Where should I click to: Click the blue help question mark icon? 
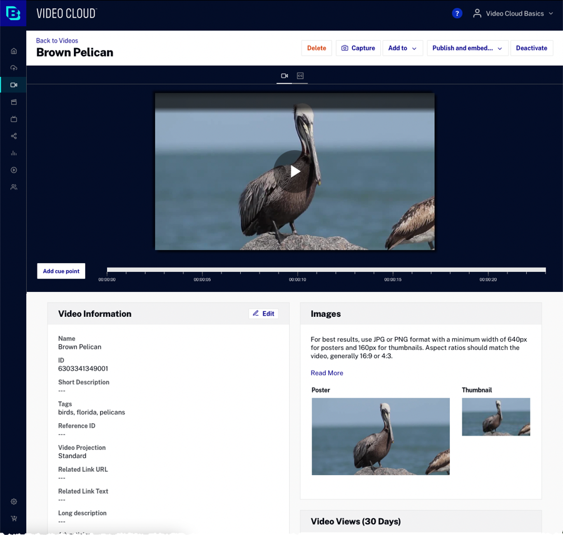tap(457, 13)
